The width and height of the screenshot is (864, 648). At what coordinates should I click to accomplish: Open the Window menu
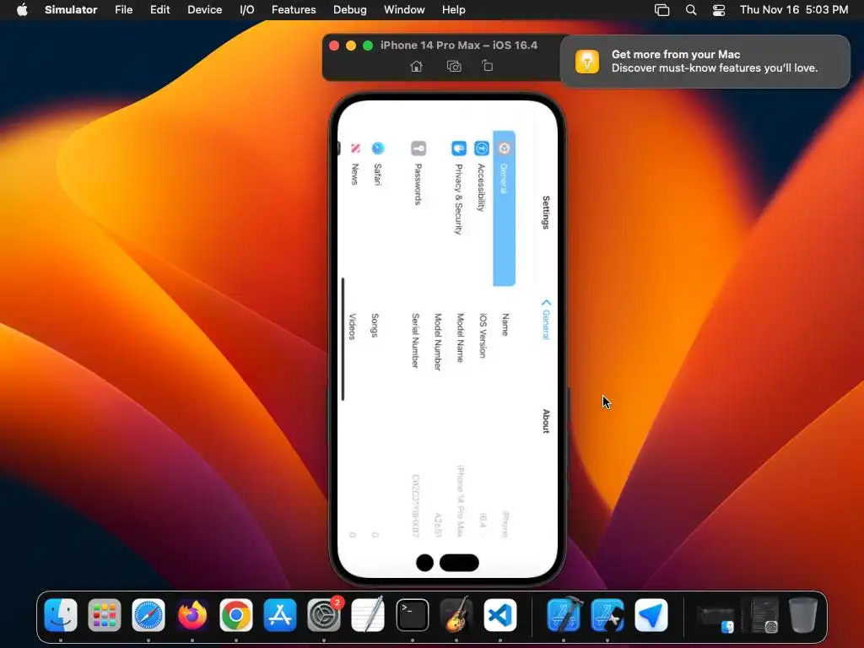point(404,10)
